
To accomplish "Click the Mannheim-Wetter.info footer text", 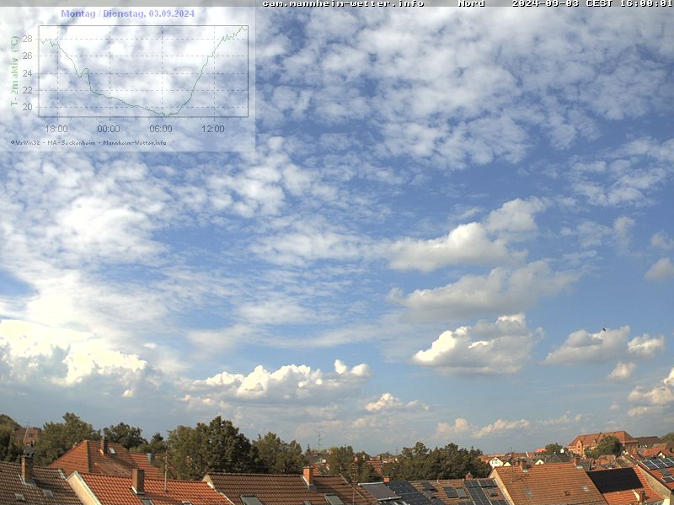I will pyautogui.click(x=135, y=142).
